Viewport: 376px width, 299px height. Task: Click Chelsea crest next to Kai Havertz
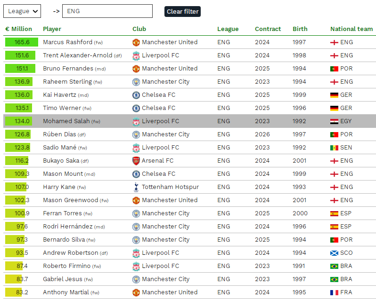click(x=136, y=95)
